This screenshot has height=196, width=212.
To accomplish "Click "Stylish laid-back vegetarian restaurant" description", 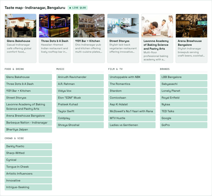I will click(123, 48).
